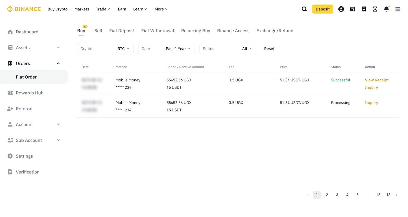
Task: Open the hamburger menu icon
Action: pos(398,9)
